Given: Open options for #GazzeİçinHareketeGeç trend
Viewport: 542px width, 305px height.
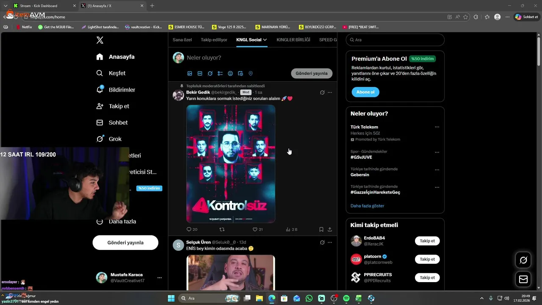Looking at the screenshot, I should [437, 187].
